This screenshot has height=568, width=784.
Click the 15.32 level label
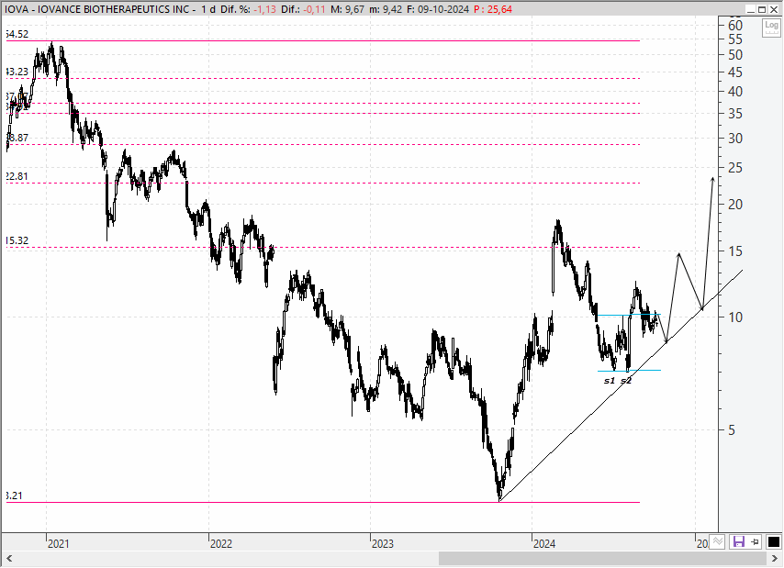17,240
